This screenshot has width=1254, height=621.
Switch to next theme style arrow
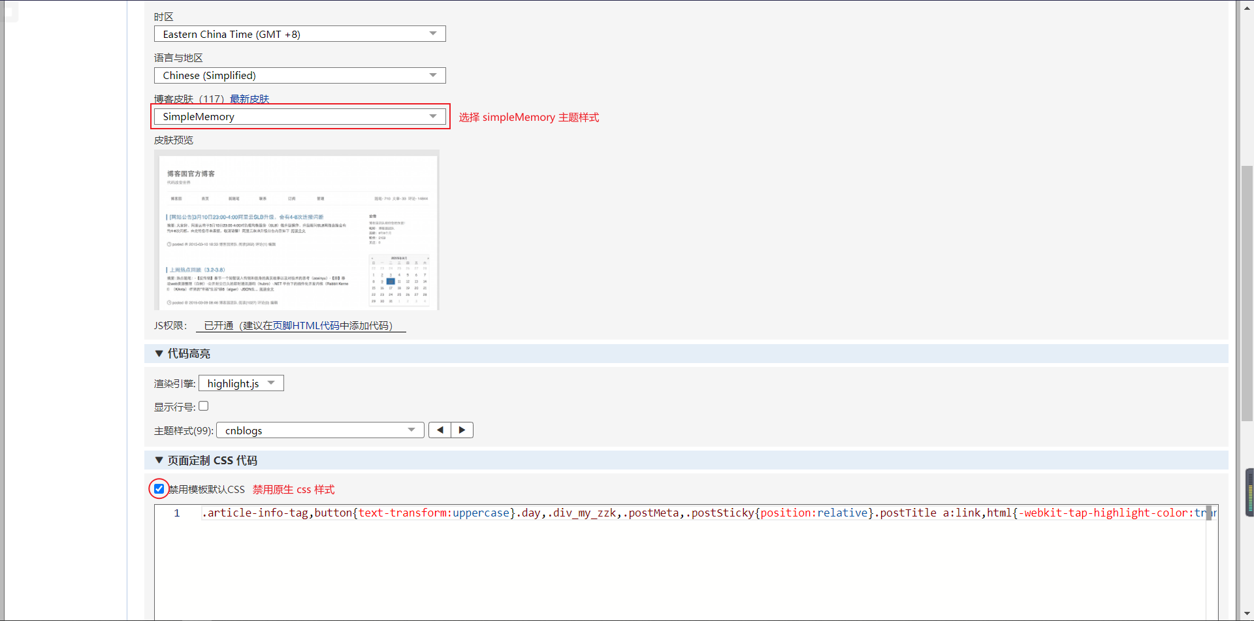tap(462, 430)
